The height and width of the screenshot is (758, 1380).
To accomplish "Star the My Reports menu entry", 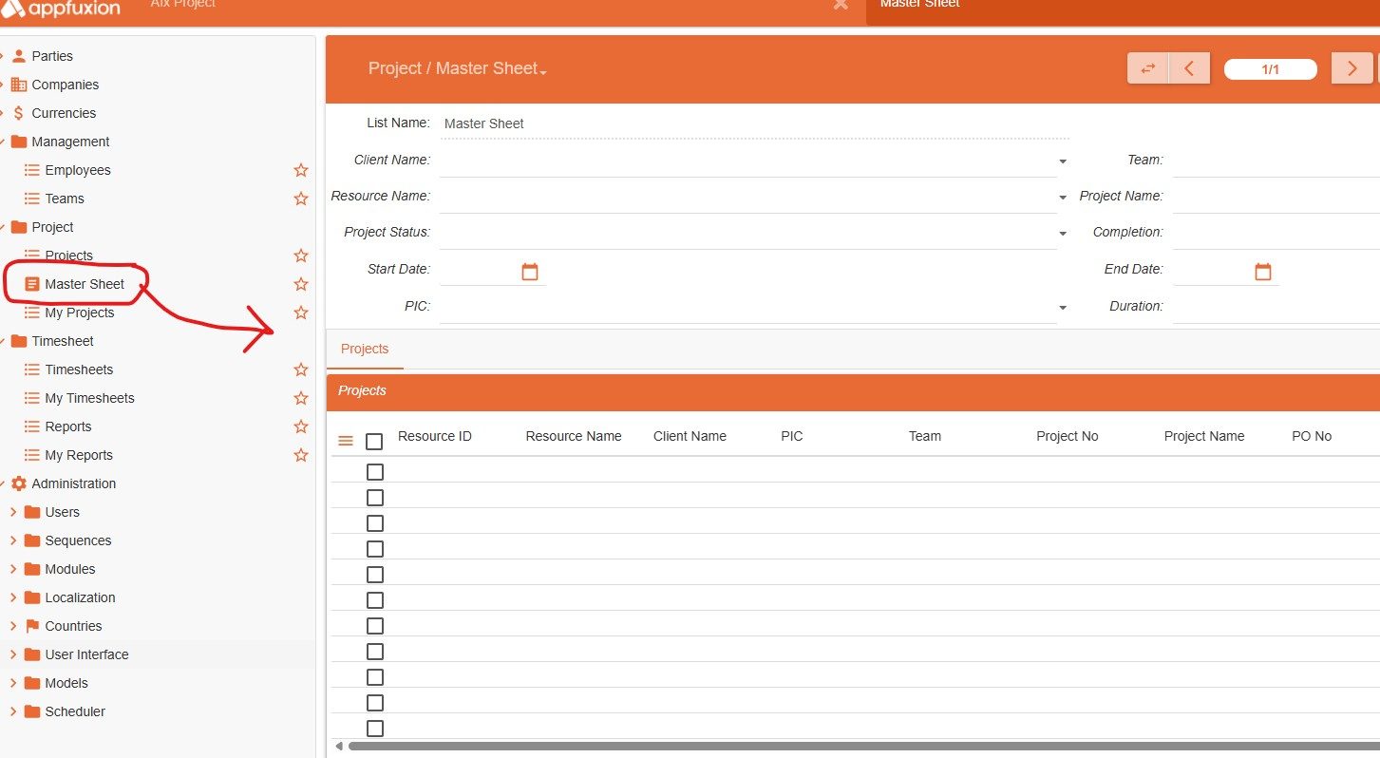I will [301, 455].
